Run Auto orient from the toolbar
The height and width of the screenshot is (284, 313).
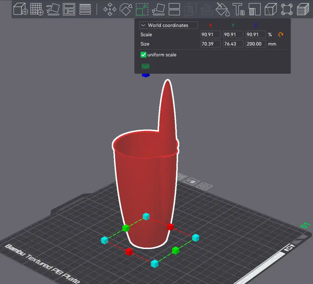[x=53, y=9]
